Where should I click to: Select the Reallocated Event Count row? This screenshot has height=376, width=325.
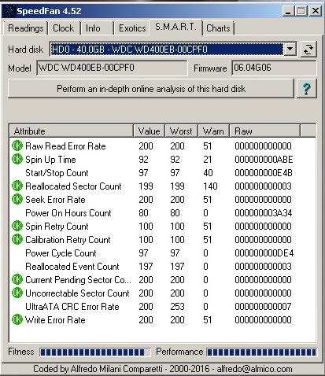coord(163,267)
